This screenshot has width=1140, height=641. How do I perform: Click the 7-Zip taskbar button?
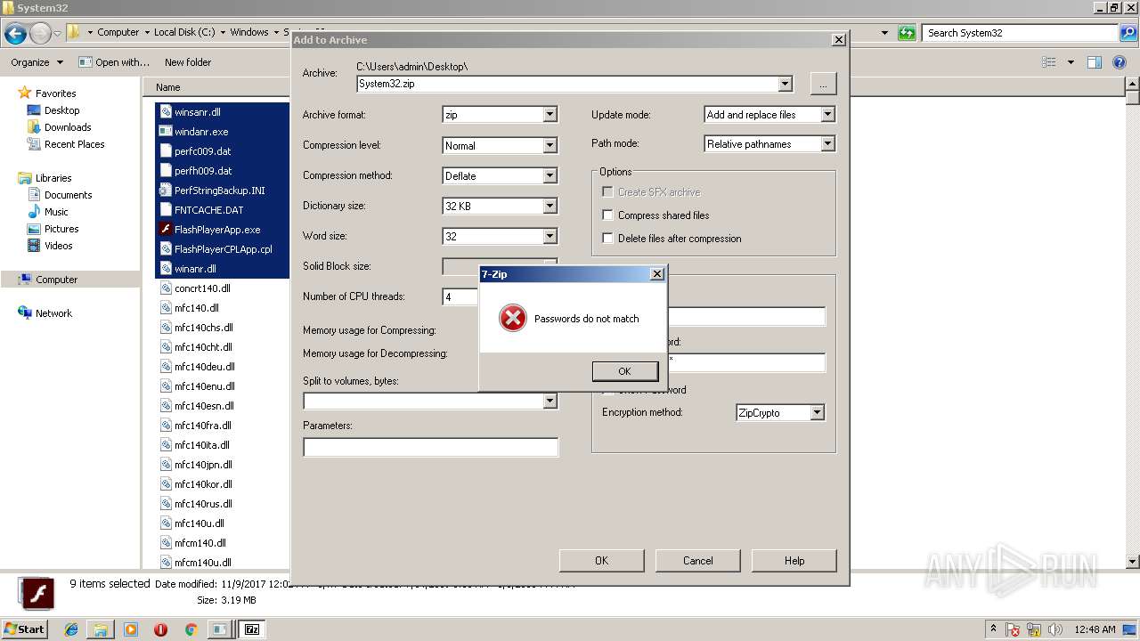252,629
